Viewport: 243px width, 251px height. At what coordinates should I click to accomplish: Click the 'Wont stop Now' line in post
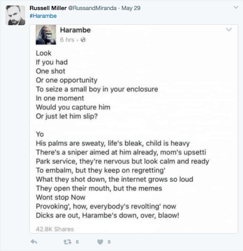(x=61, y=197)
